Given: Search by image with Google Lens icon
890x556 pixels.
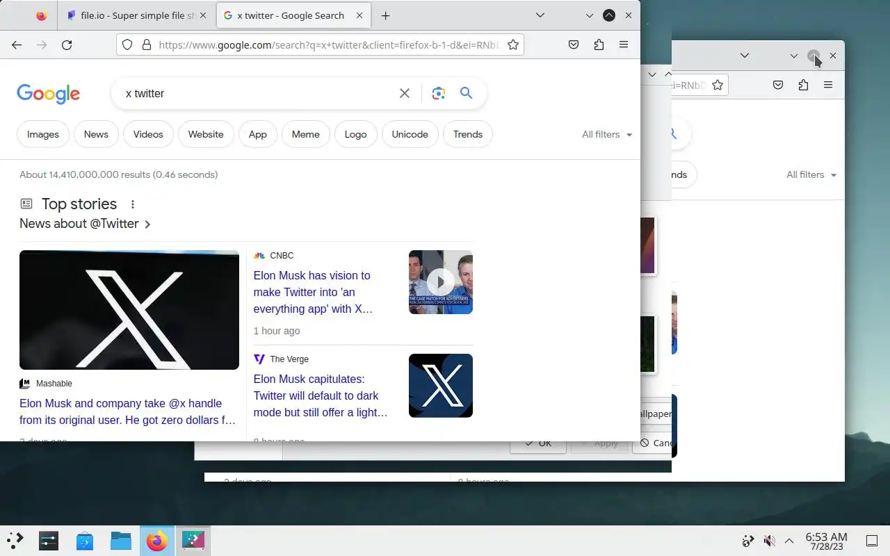Looking at the screenshot, I should pyautogui.click(x=438, y=93).
